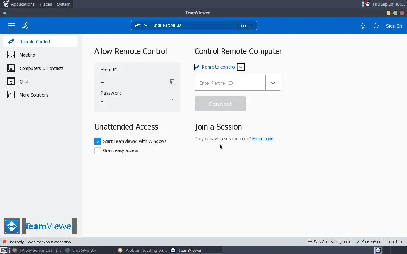Open Computers & Contacts in sidebar

tap(40, 68)
